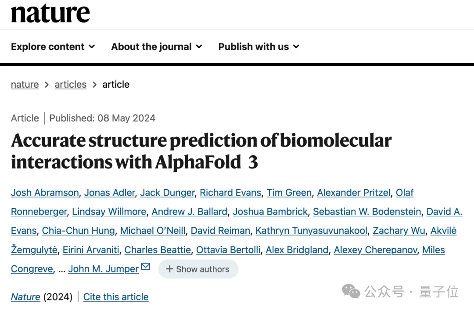Go to the nature breadcrumb
Image resolution: width=474 pixels, height=311 pixels.
coord(25,84)
